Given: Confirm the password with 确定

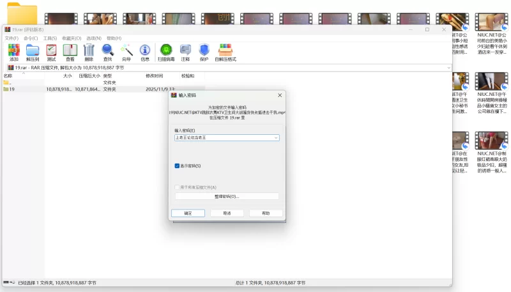Looking at the screenshot, I should pyautogui.click(x=188, y=213).
